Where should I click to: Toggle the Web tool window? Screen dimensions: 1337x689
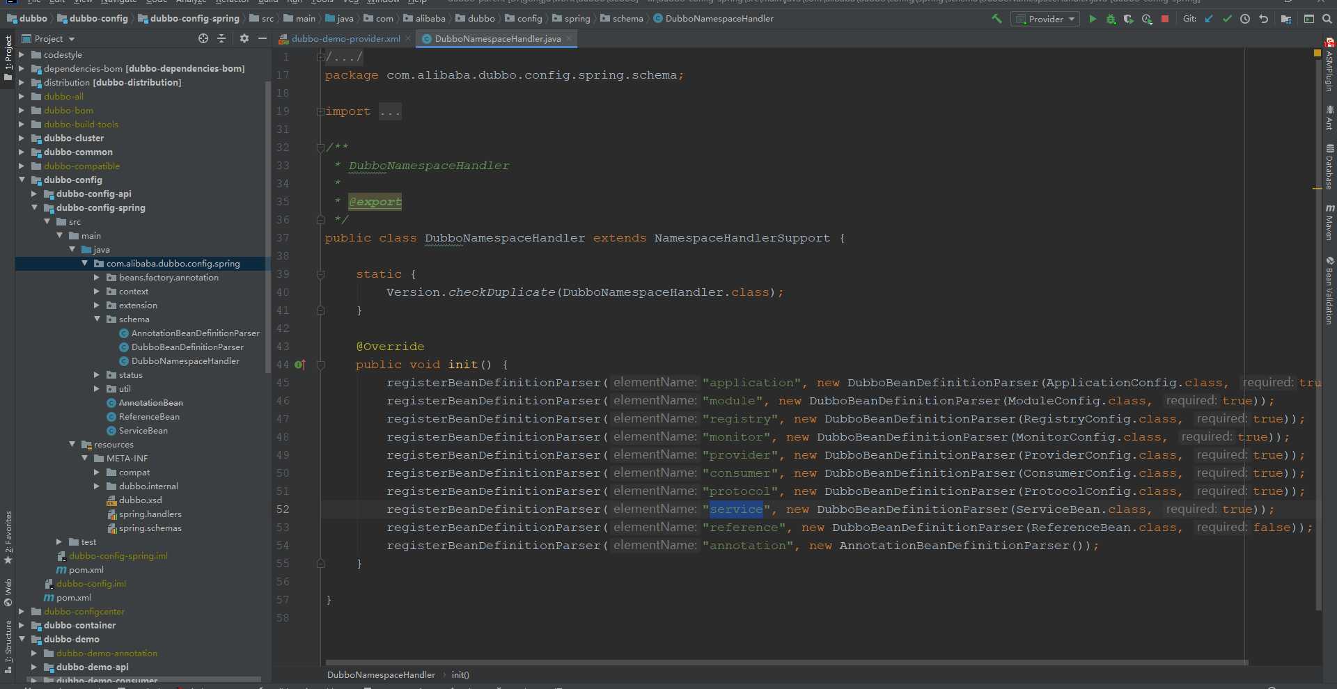point(8,592)
